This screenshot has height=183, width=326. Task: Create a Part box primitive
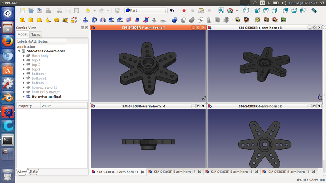click(x=22, y=20)
